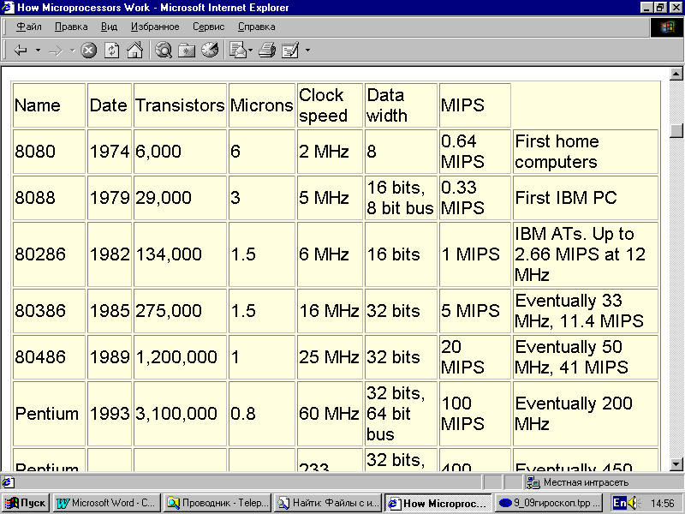Open the Forward history dropdown arrow
The width and height of the screenshot is (685, 514).
[x=73, y=51]
